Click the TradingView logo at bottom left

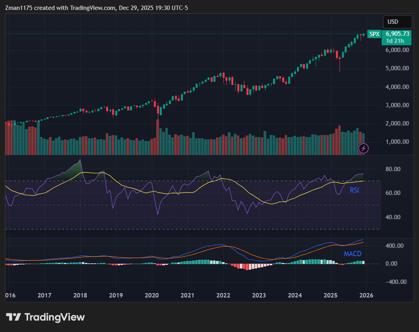(x=44, y=317)
